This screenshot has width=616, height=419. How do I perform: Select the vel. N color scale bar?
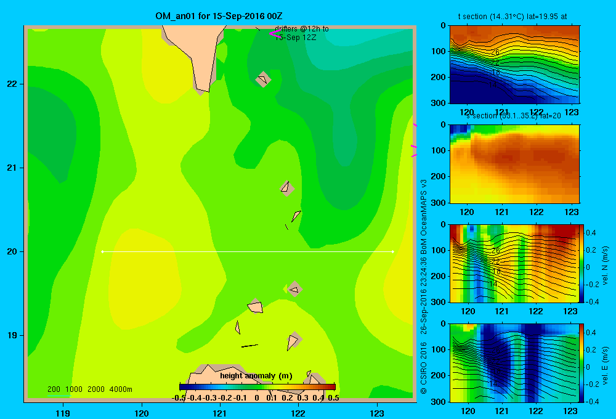coord(582,263)
